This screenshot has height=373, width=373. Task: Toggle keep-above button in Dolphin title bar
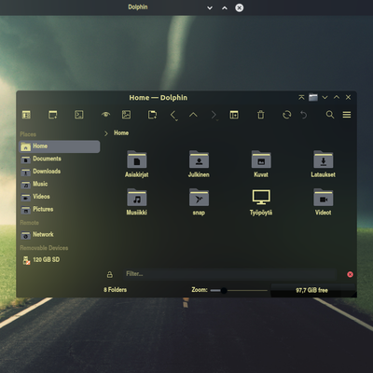(301, 97)
